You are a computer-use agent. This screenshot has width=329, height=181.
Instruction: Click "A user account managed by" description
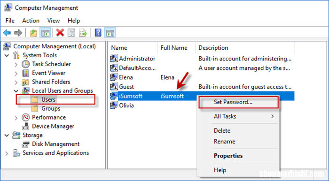point(244,68)
